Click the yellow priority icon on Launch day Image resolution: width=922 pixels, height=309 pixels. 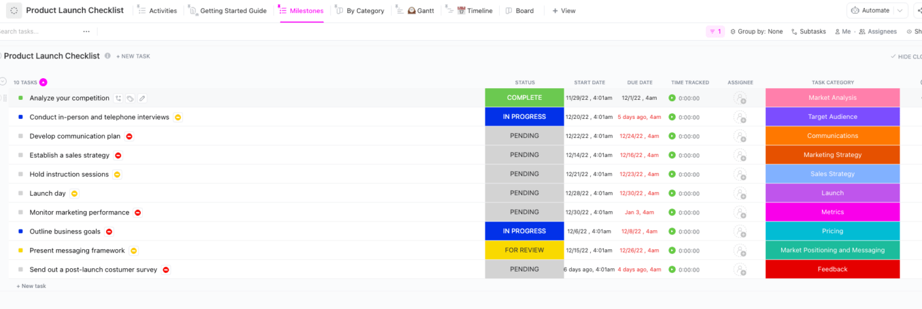click(x=74, y=194)
